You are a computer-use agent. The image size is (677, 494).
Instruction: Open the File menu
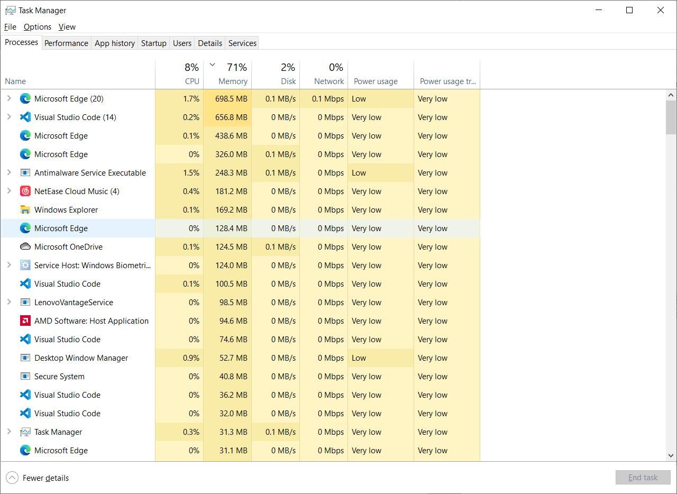pos(10,26)
